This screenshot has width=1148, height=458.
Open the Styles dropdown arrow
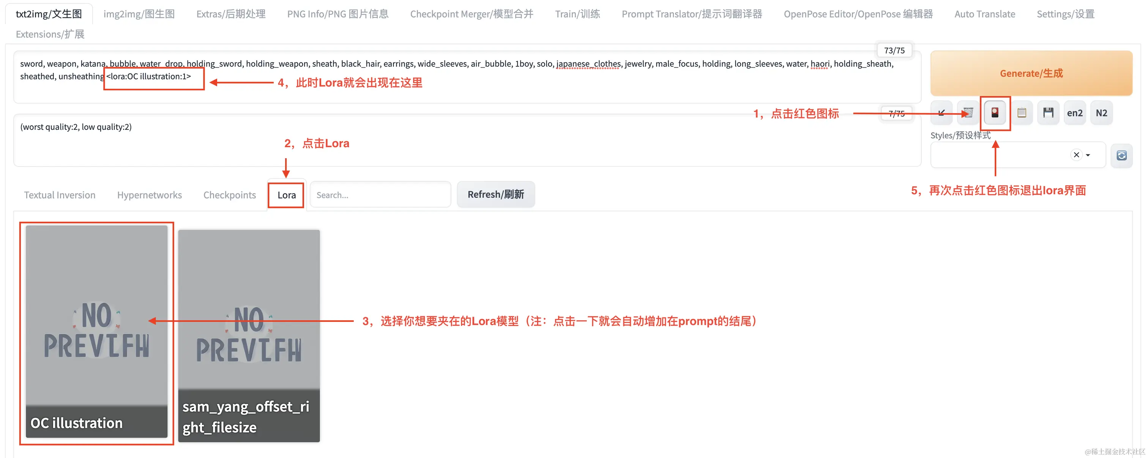(1088, 156)
